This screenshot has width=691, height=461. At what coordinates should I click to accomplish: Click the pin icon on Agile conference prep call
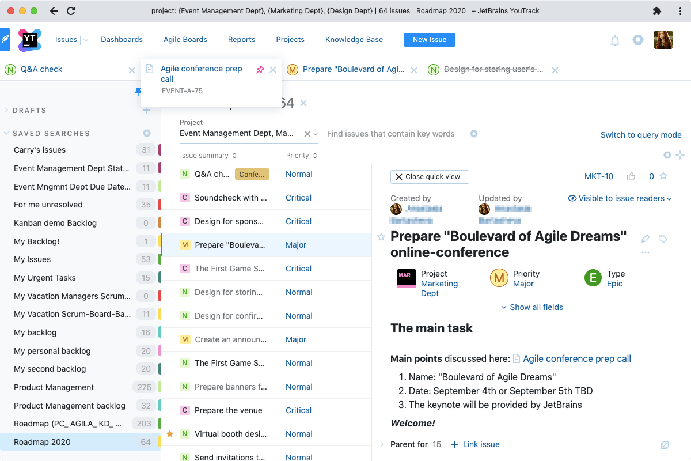pos(260,69)
